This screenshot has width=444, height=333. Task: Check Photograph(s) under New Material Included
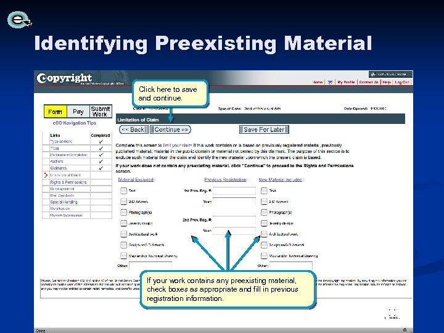[x=264, y=212]
